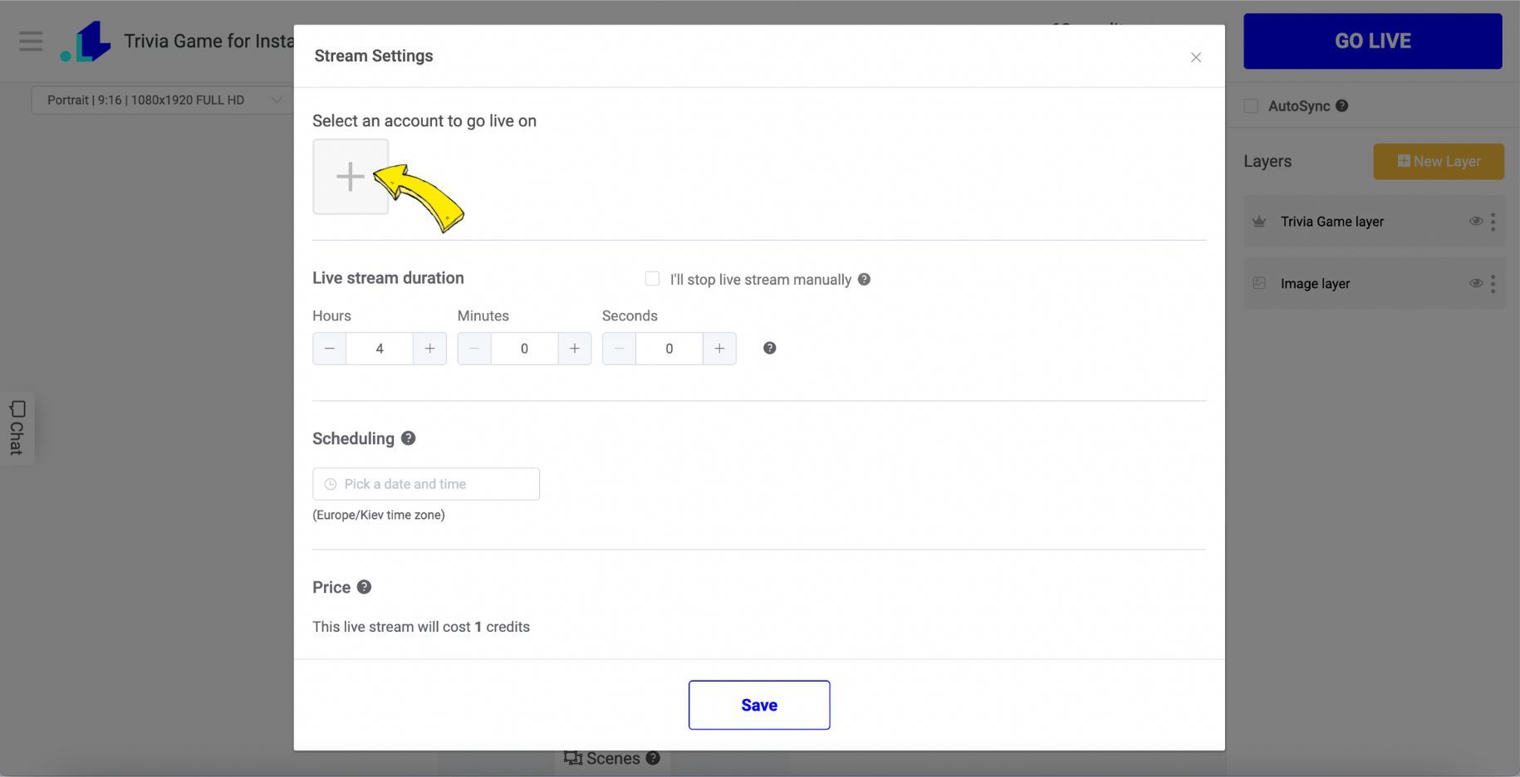Hide the Image layer with eye icon
This screenshot has width=1520, height=777.
point(1475,283)
